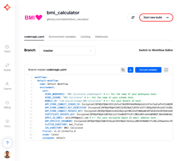186x161 pixels.
Task: Download the codemagic.yaml file
Action: tap(131, 70)
